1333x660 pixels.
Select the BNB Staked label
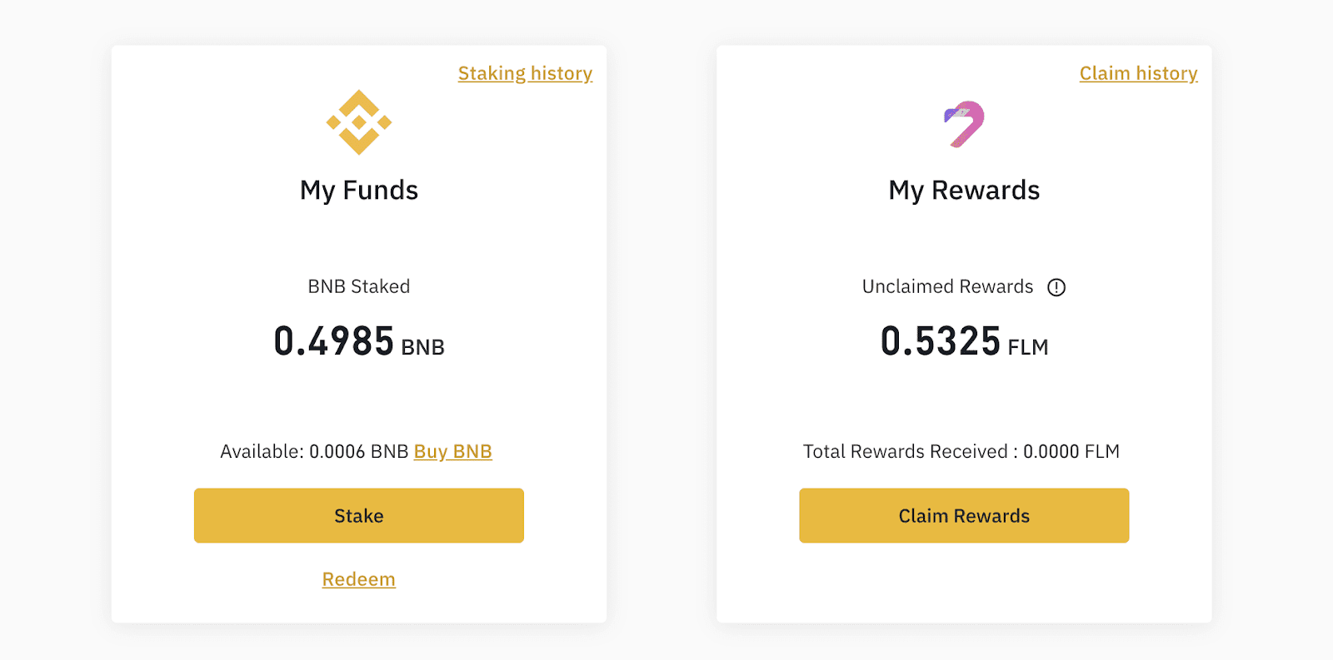[359, 286]
